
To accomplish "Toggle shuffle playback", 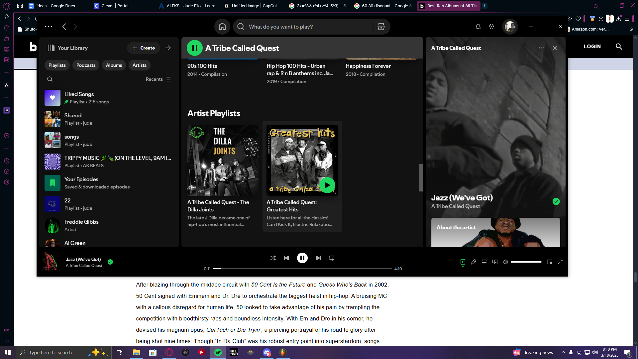I will pos(273,258).
